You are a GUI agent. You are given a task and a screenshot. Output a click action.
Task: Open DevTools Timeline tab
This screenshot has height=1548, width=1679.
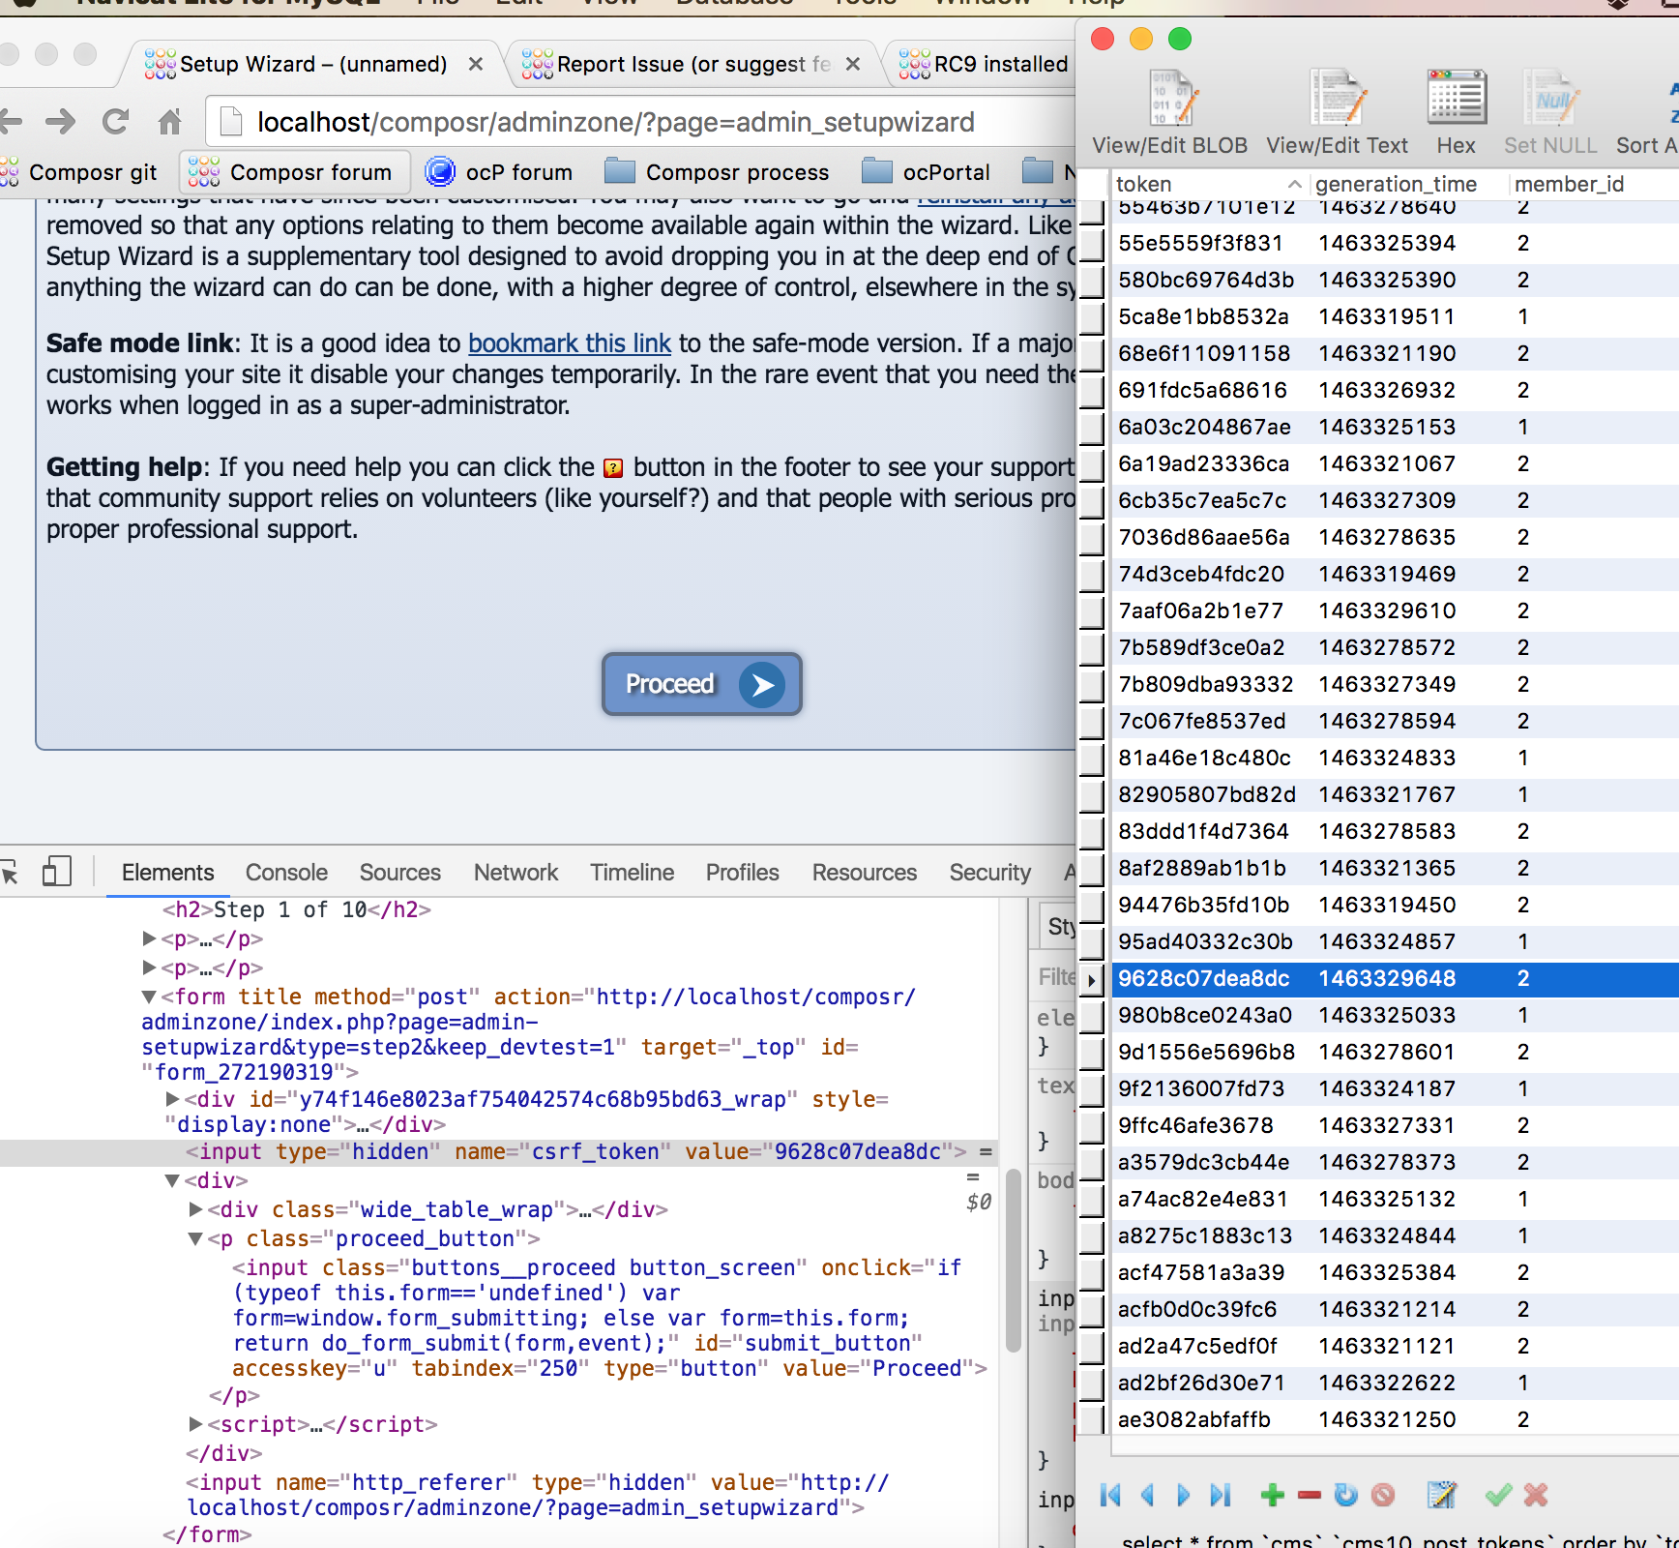coord(633,872)
